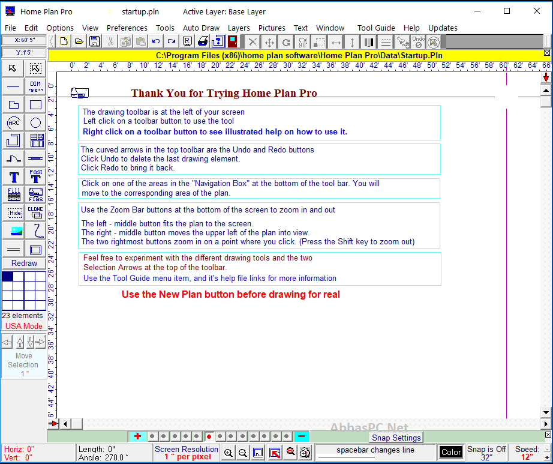The height and width of the screenshot is (464, 553).
Task: Click the zoom in magnifier
Action: point(228,453)
